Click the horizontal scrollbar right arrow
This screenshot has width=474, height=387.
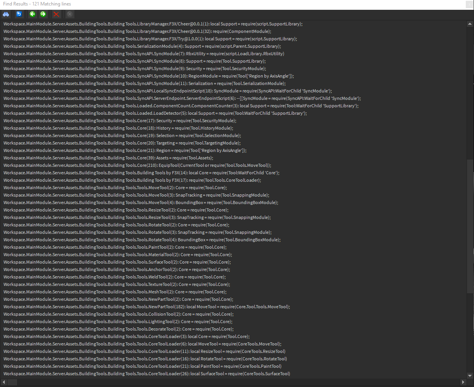[463, 382]
